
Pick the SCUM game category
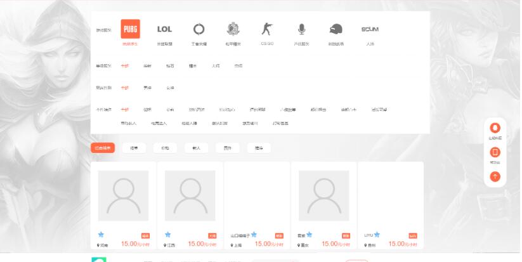click(370, 29)
